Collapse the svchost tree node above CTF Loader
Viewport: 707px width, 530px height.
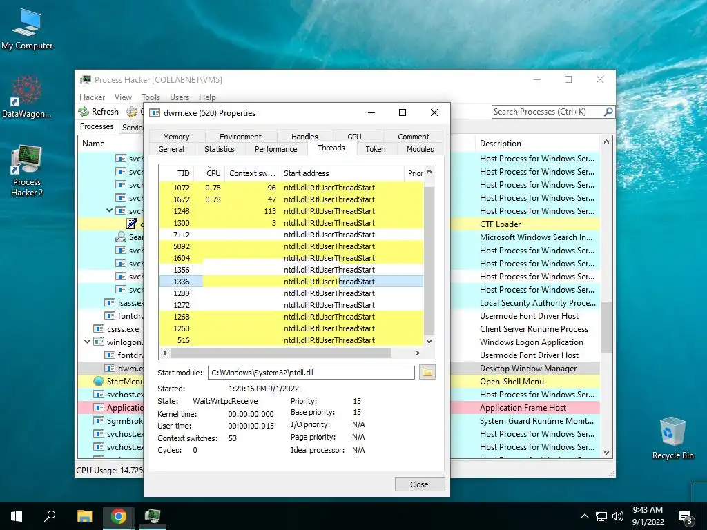(109, 210)
